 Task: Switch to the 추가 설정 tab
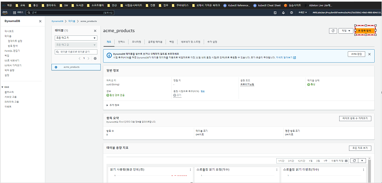212,42
